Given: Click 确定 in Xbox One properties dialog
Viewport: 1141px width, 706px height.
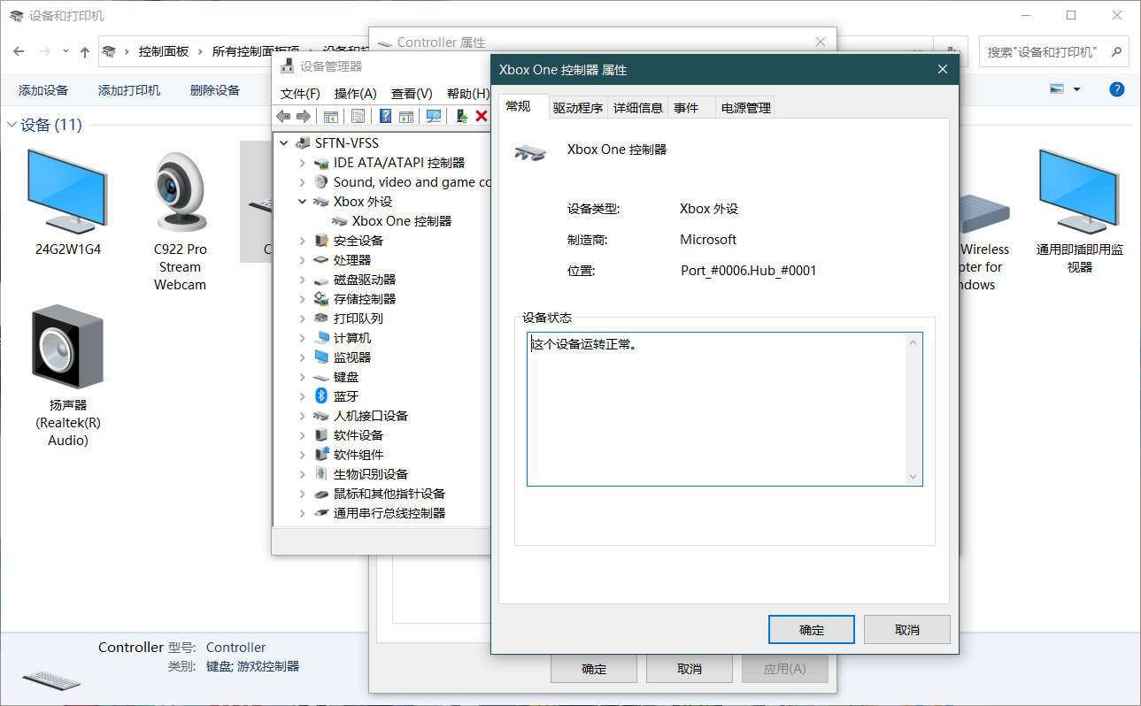Looking at the screenshot, I should [812, 630].
